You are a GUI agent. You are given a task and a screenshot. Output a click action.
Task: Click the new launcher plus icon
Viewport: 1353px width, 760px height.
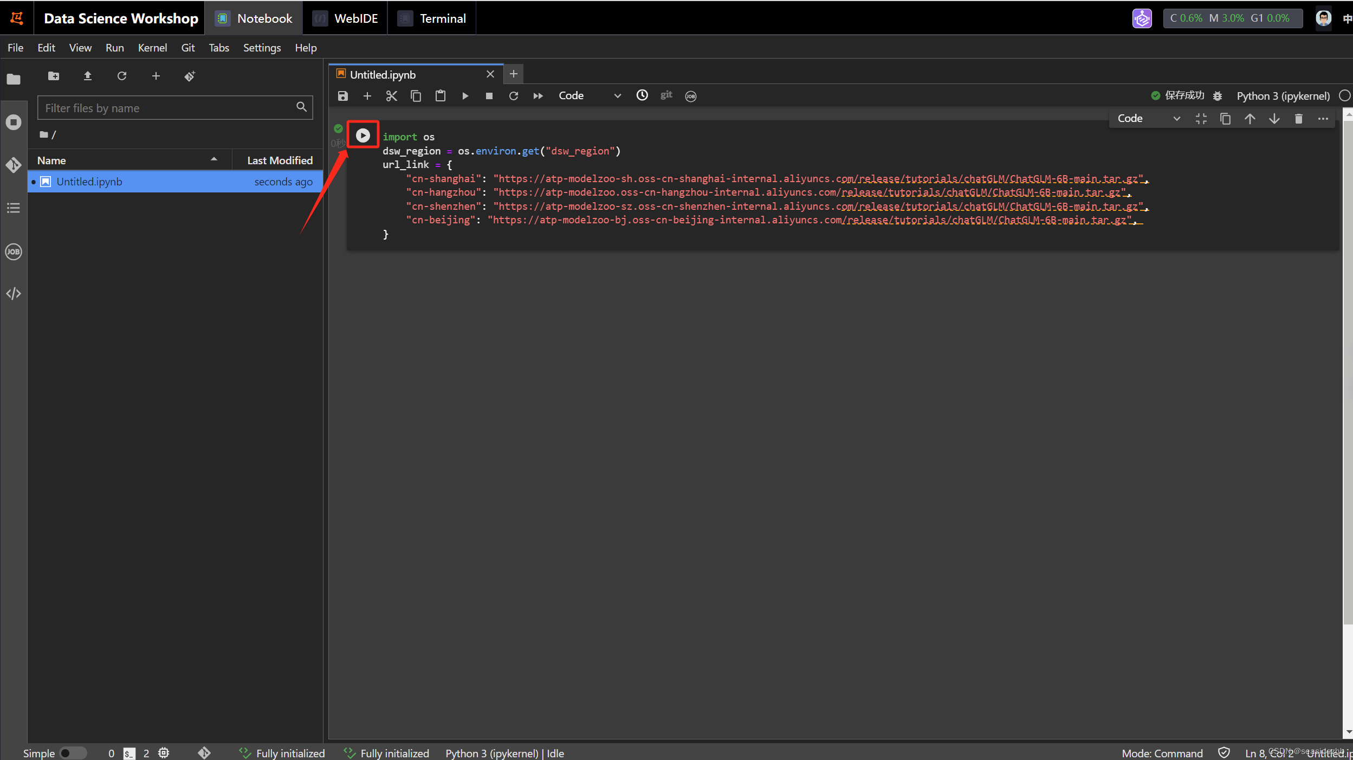point(156,76)
